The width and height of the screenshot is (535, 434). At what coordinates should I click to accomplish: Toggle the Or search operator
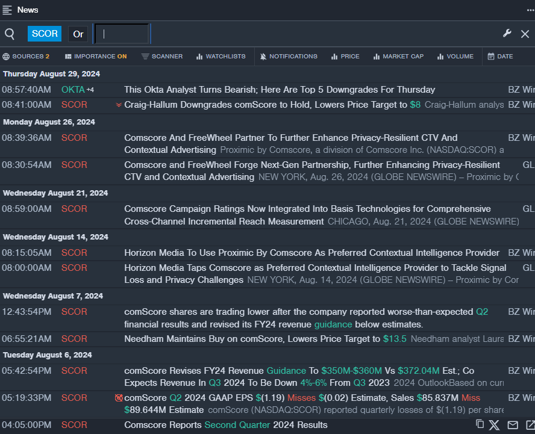(x=78, y=34)
